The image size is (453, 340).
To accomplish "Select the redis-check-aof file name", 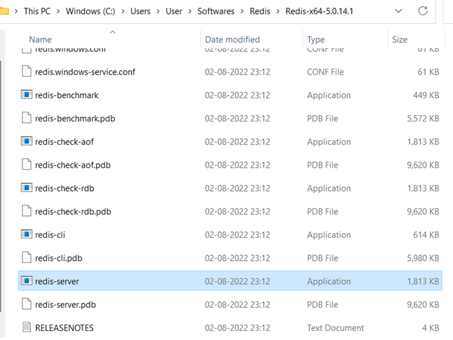I will click(x=64, y=141).
